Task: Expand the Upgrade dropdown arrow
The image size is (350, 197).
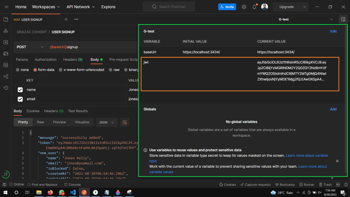Action: coord(304,7)
